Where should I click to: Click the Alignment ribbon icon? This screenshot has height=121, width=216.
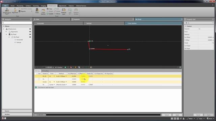click(15, 11)
